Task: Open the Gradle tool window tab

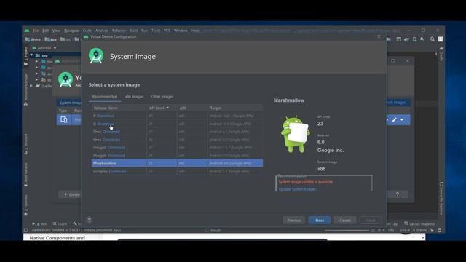Action: (x=441, y=54)
